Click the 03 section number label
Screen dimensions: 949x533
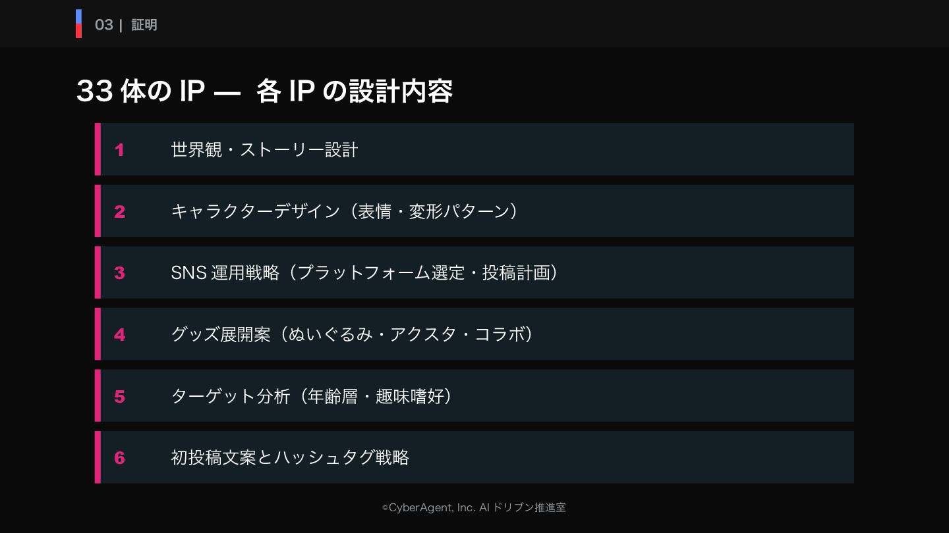pyautogui.click(x=103, y=25)
